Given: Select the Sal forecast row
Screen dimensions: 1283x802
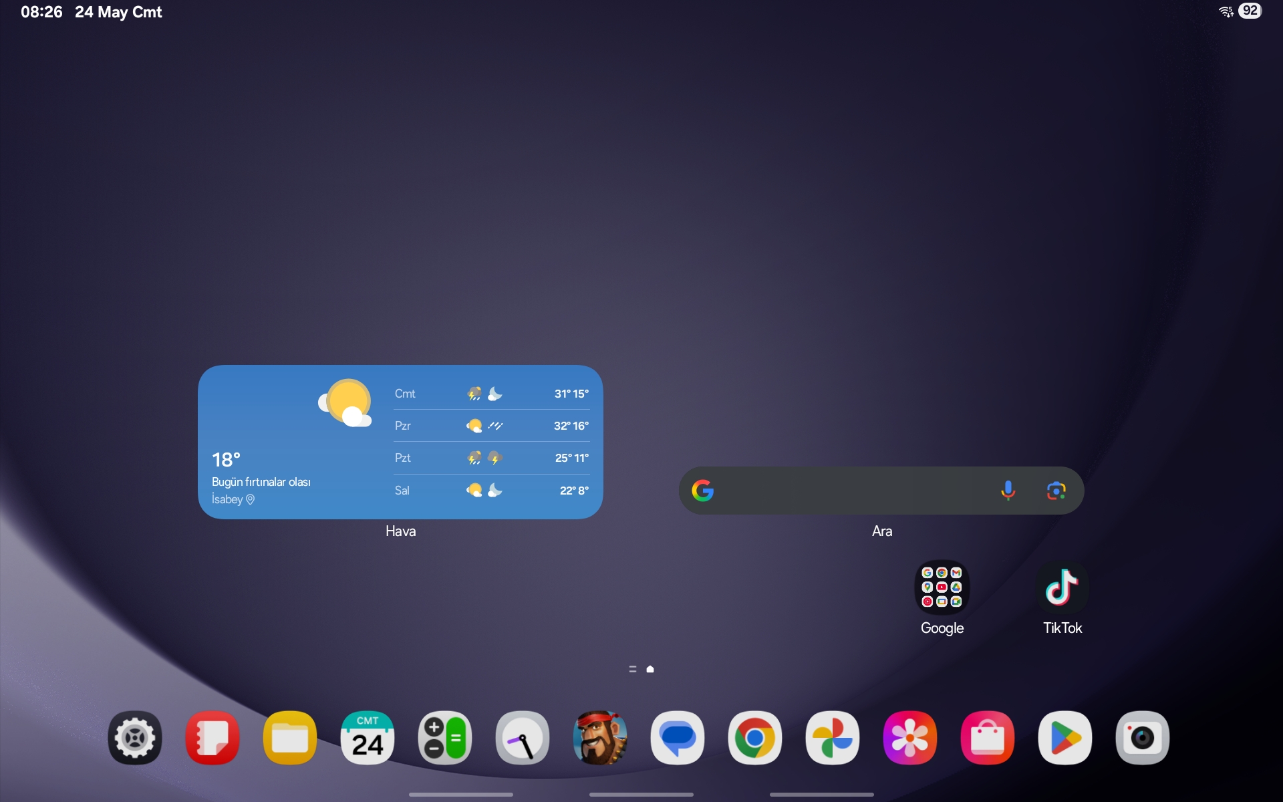Looking at the screenshot, I should click(x=492, y=491).
